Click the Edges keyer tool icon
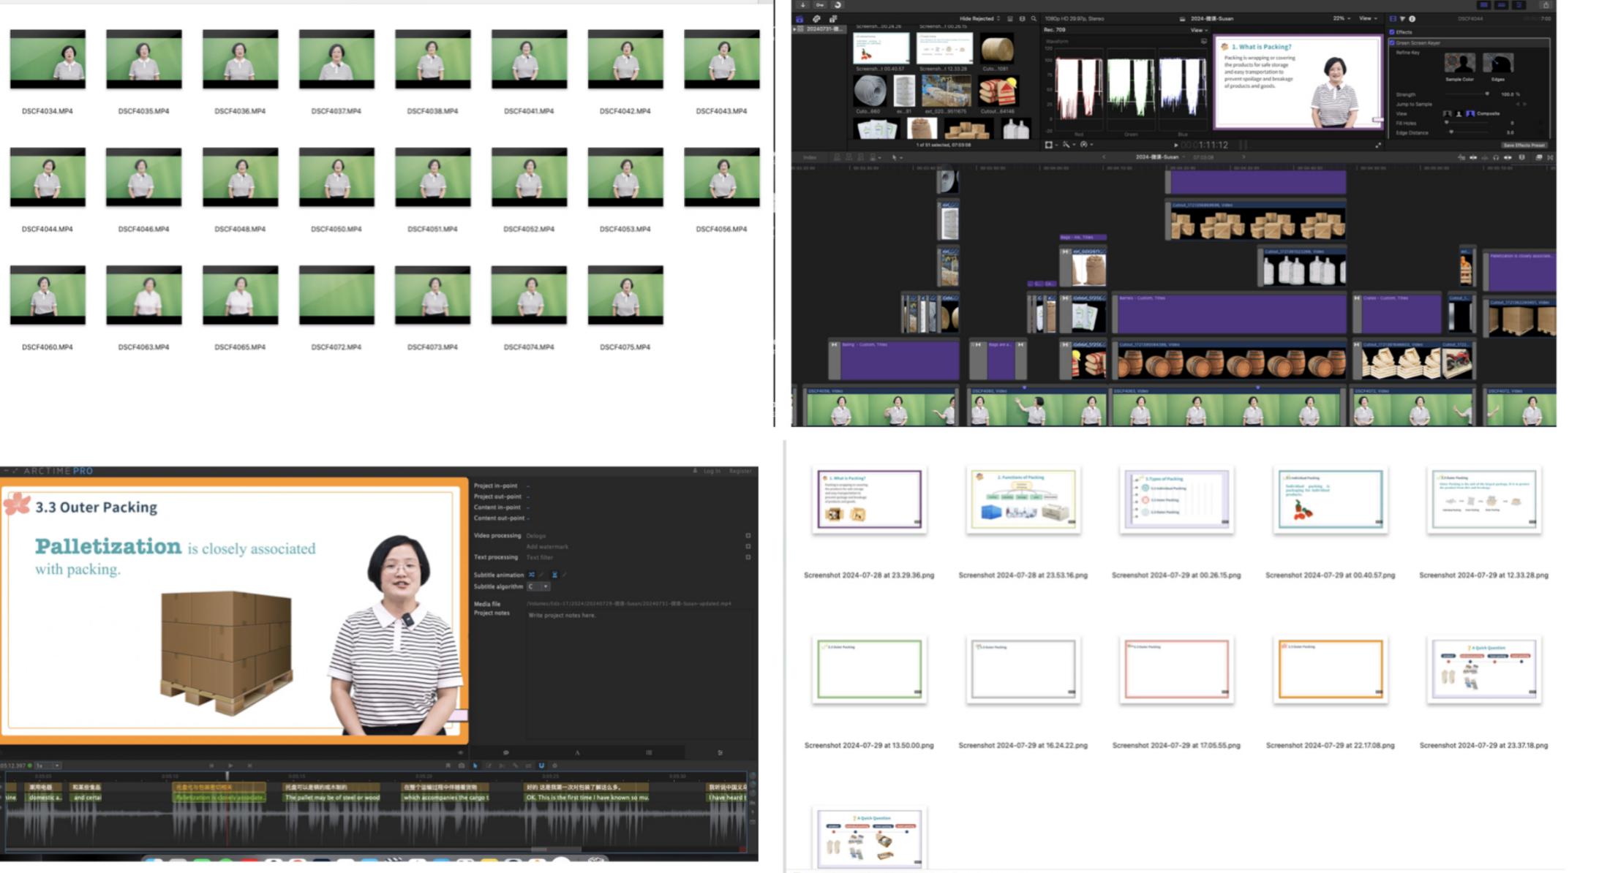This screenshot has width=1599, height=873. pos(1497,64)
